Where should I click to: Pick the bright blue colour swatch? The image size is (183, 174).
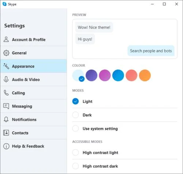tap(118, 75)
